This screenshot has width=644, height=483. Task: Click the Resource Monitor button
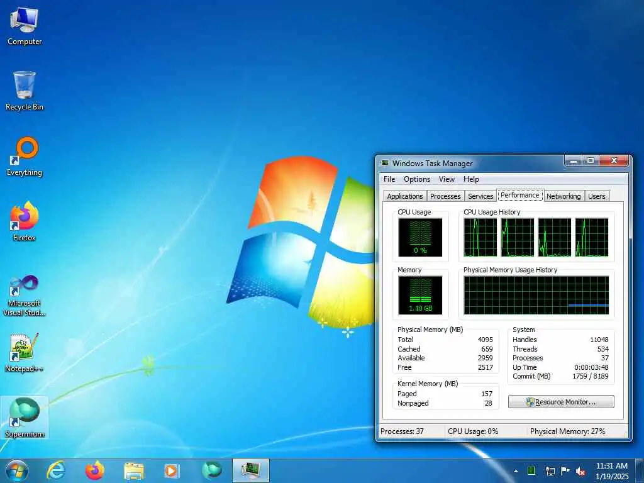point(561,402)
